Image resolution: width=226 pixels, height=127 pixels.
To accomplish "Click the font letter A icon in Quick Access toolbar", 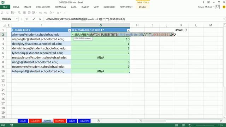I will 58,13.
